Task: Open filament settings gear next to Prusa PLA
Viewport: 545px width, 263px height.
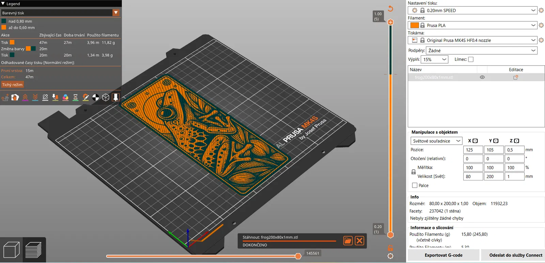Action: point(541,25)
